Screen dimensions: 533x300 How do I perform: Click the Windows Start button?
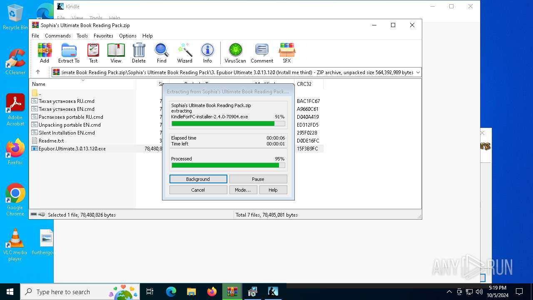point(10,292)
